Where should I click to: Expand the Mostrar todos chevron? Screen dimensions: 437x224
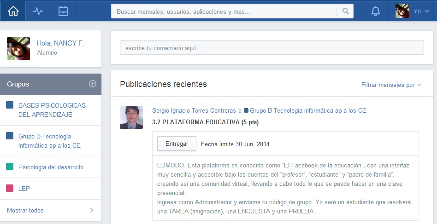coord(91,210)
